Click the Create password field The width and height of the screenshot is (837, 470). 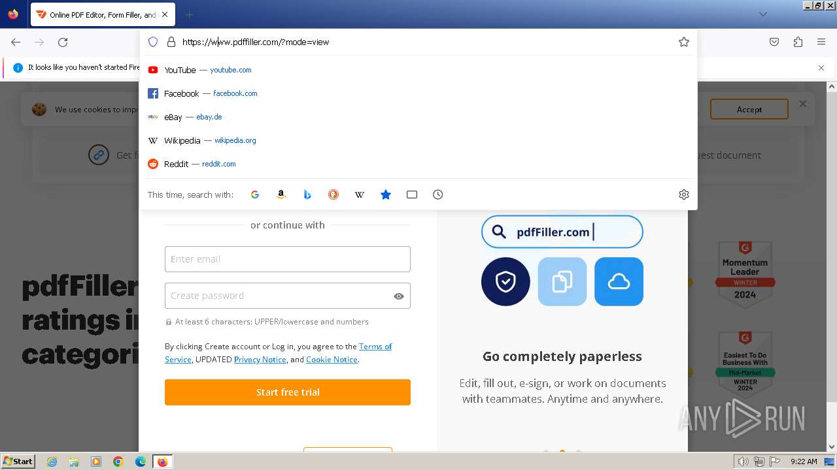click(x=288, y=296)
